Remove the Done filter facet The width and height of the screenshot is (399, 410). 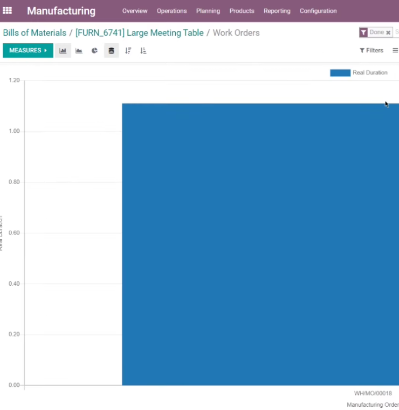(x=388, y=32)
